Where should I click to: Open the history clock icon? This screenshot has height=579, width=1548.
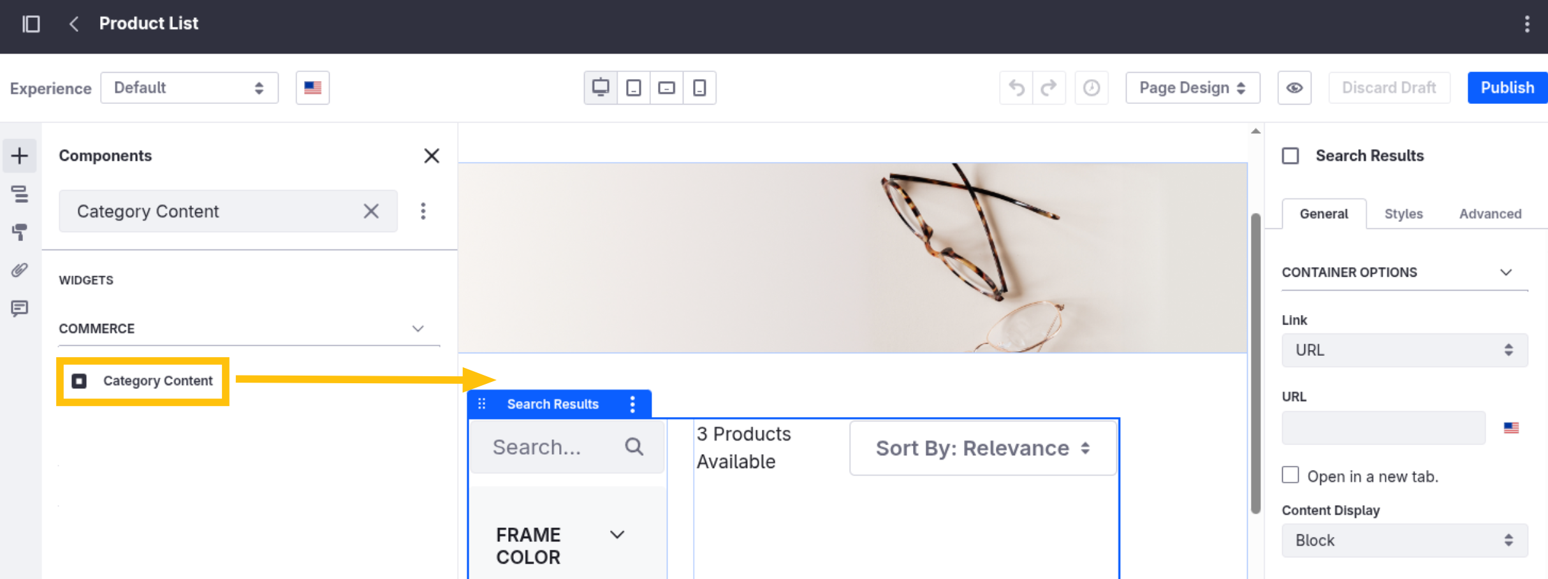pos(1092,87)
